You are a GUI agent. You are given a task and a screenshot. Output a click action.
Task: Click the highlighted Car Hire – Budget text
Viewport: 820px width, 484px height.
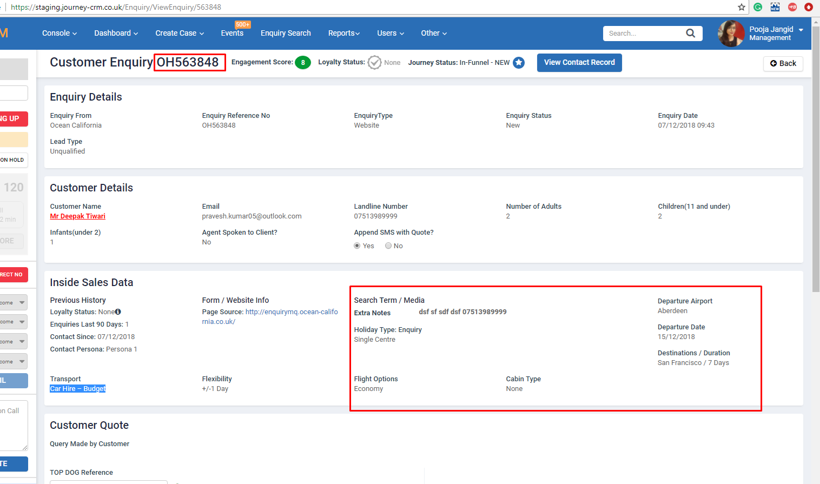(x=78, y=389)
